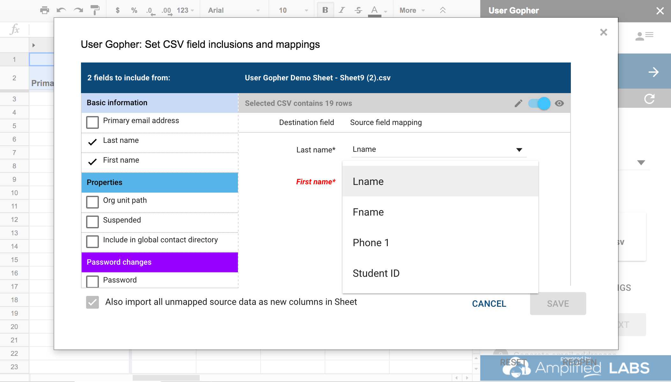
Task: Close the User Gopher sidebar
Action: (x=660, y=11)
